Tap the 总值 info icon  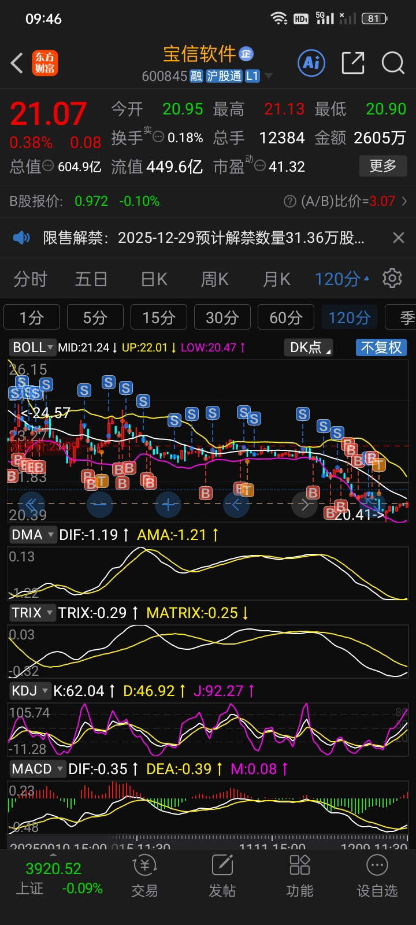[49, 166]
